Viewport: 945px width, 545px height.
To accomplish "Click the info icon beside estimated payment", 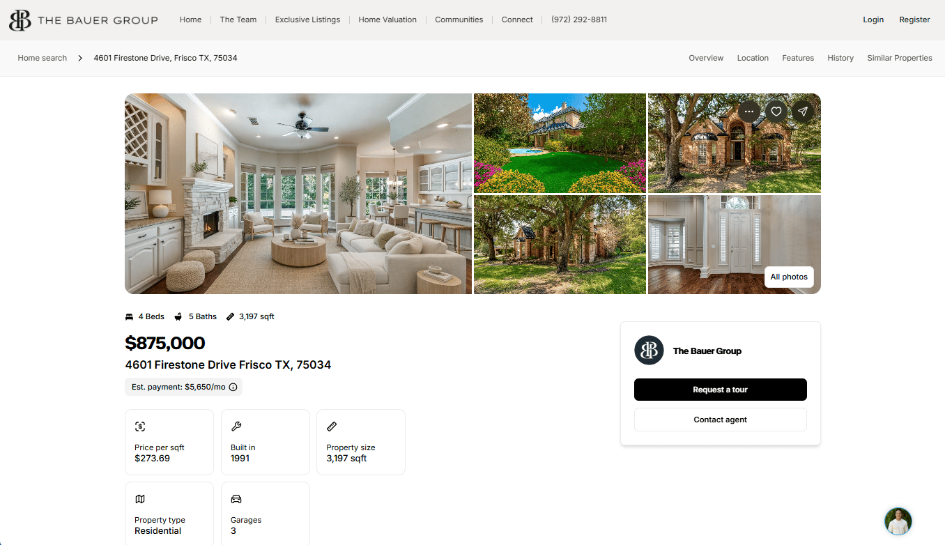I will [x=233, y=387].
